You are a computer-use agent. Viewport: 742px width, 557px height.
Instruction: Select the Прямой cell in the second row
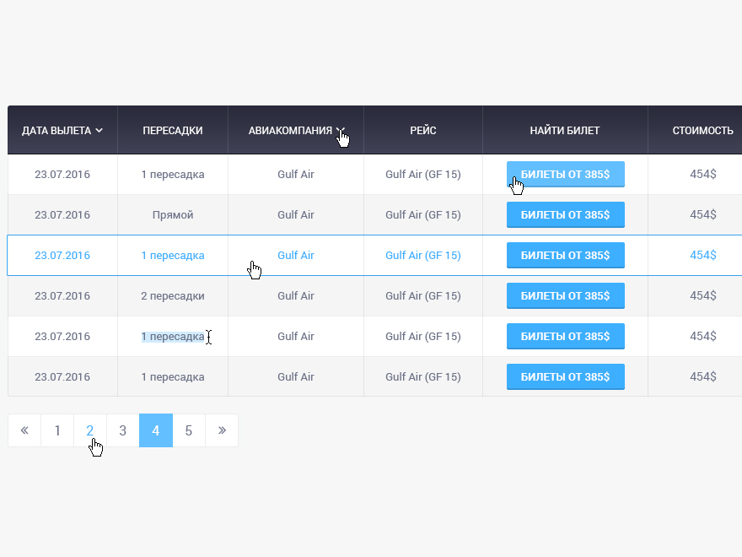(x=173, y=214)
